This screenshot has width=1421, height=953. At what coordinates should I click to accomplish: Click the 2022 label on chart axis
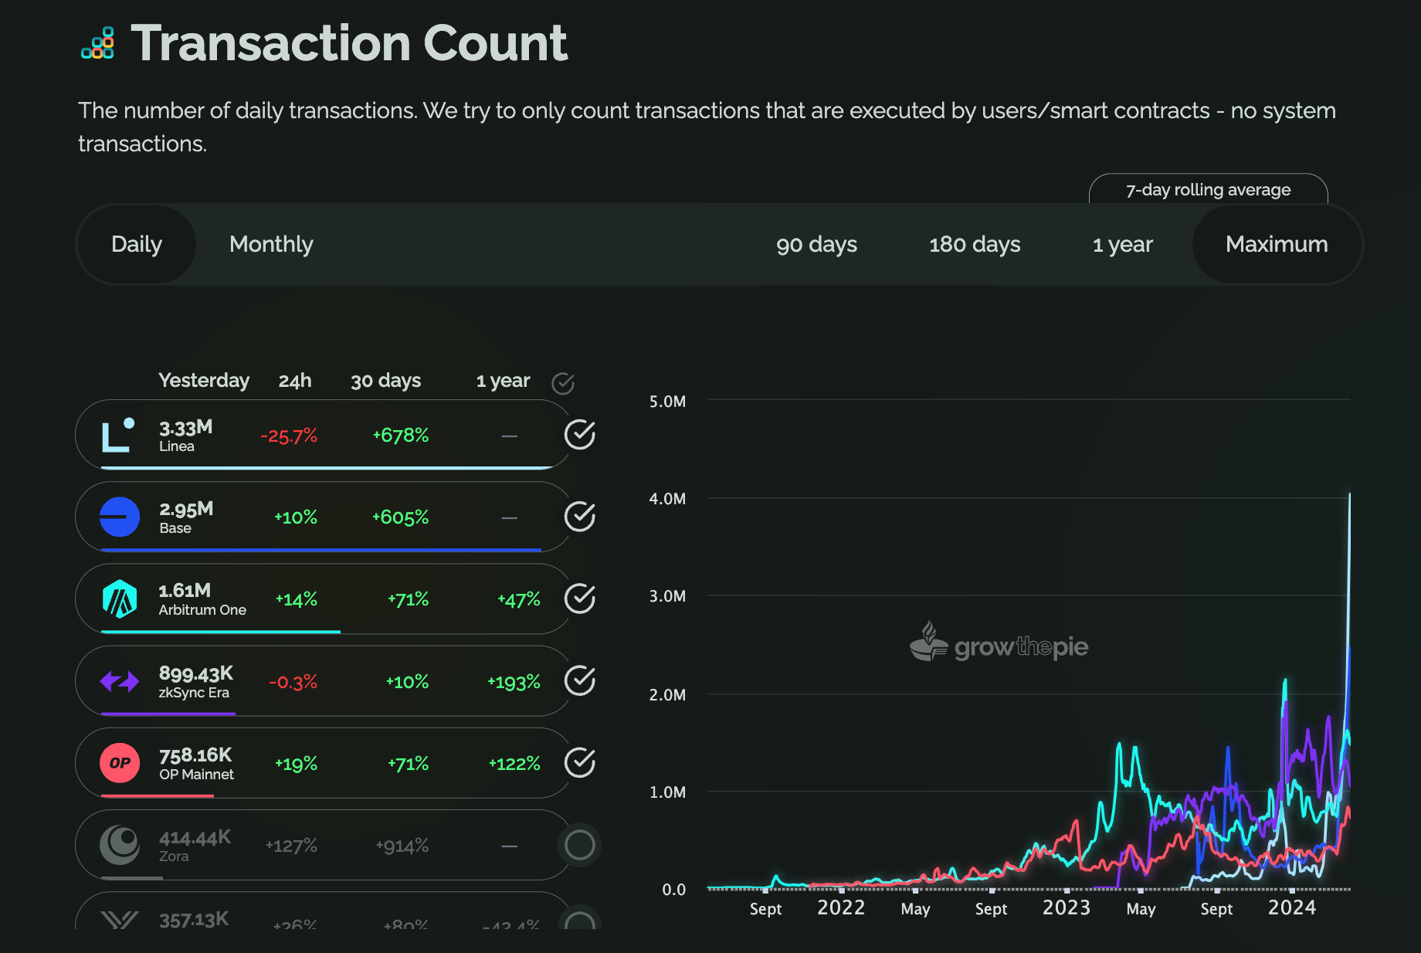841,907
